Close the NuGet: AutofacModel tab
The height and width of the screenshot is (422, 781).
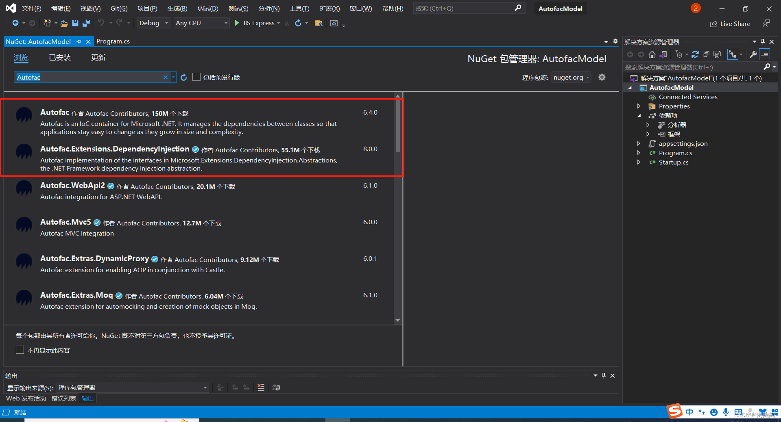pyautogui.click(x=88, y=41)
